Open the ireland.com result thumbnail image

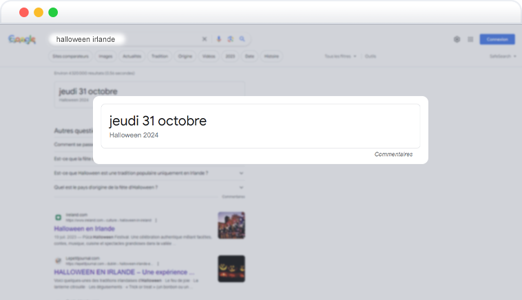click(x=231, y=225)
